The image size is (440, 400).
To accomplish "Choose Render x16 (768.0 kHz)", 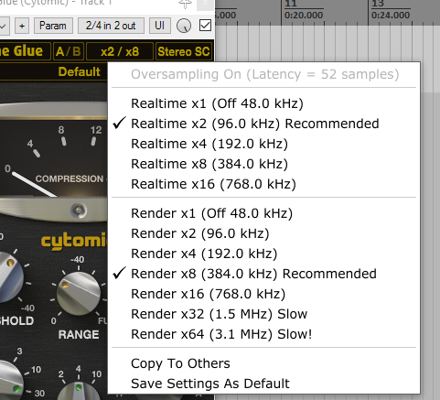I will click(264, 294).
